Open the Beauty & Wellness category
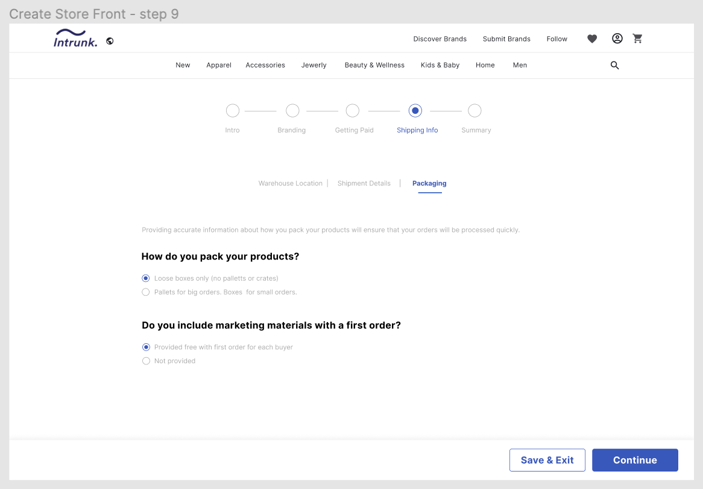 click(x=374, y=65)
